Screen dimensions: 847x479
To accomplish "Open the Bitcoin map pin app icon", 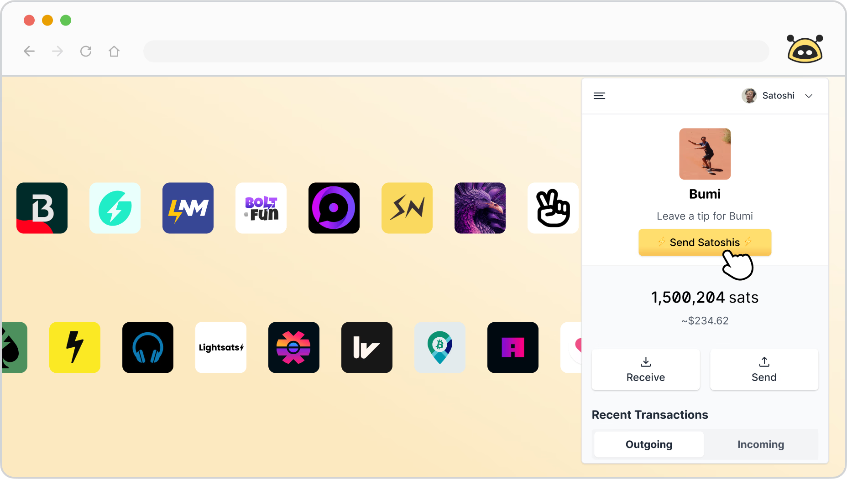I will (440, 348).
